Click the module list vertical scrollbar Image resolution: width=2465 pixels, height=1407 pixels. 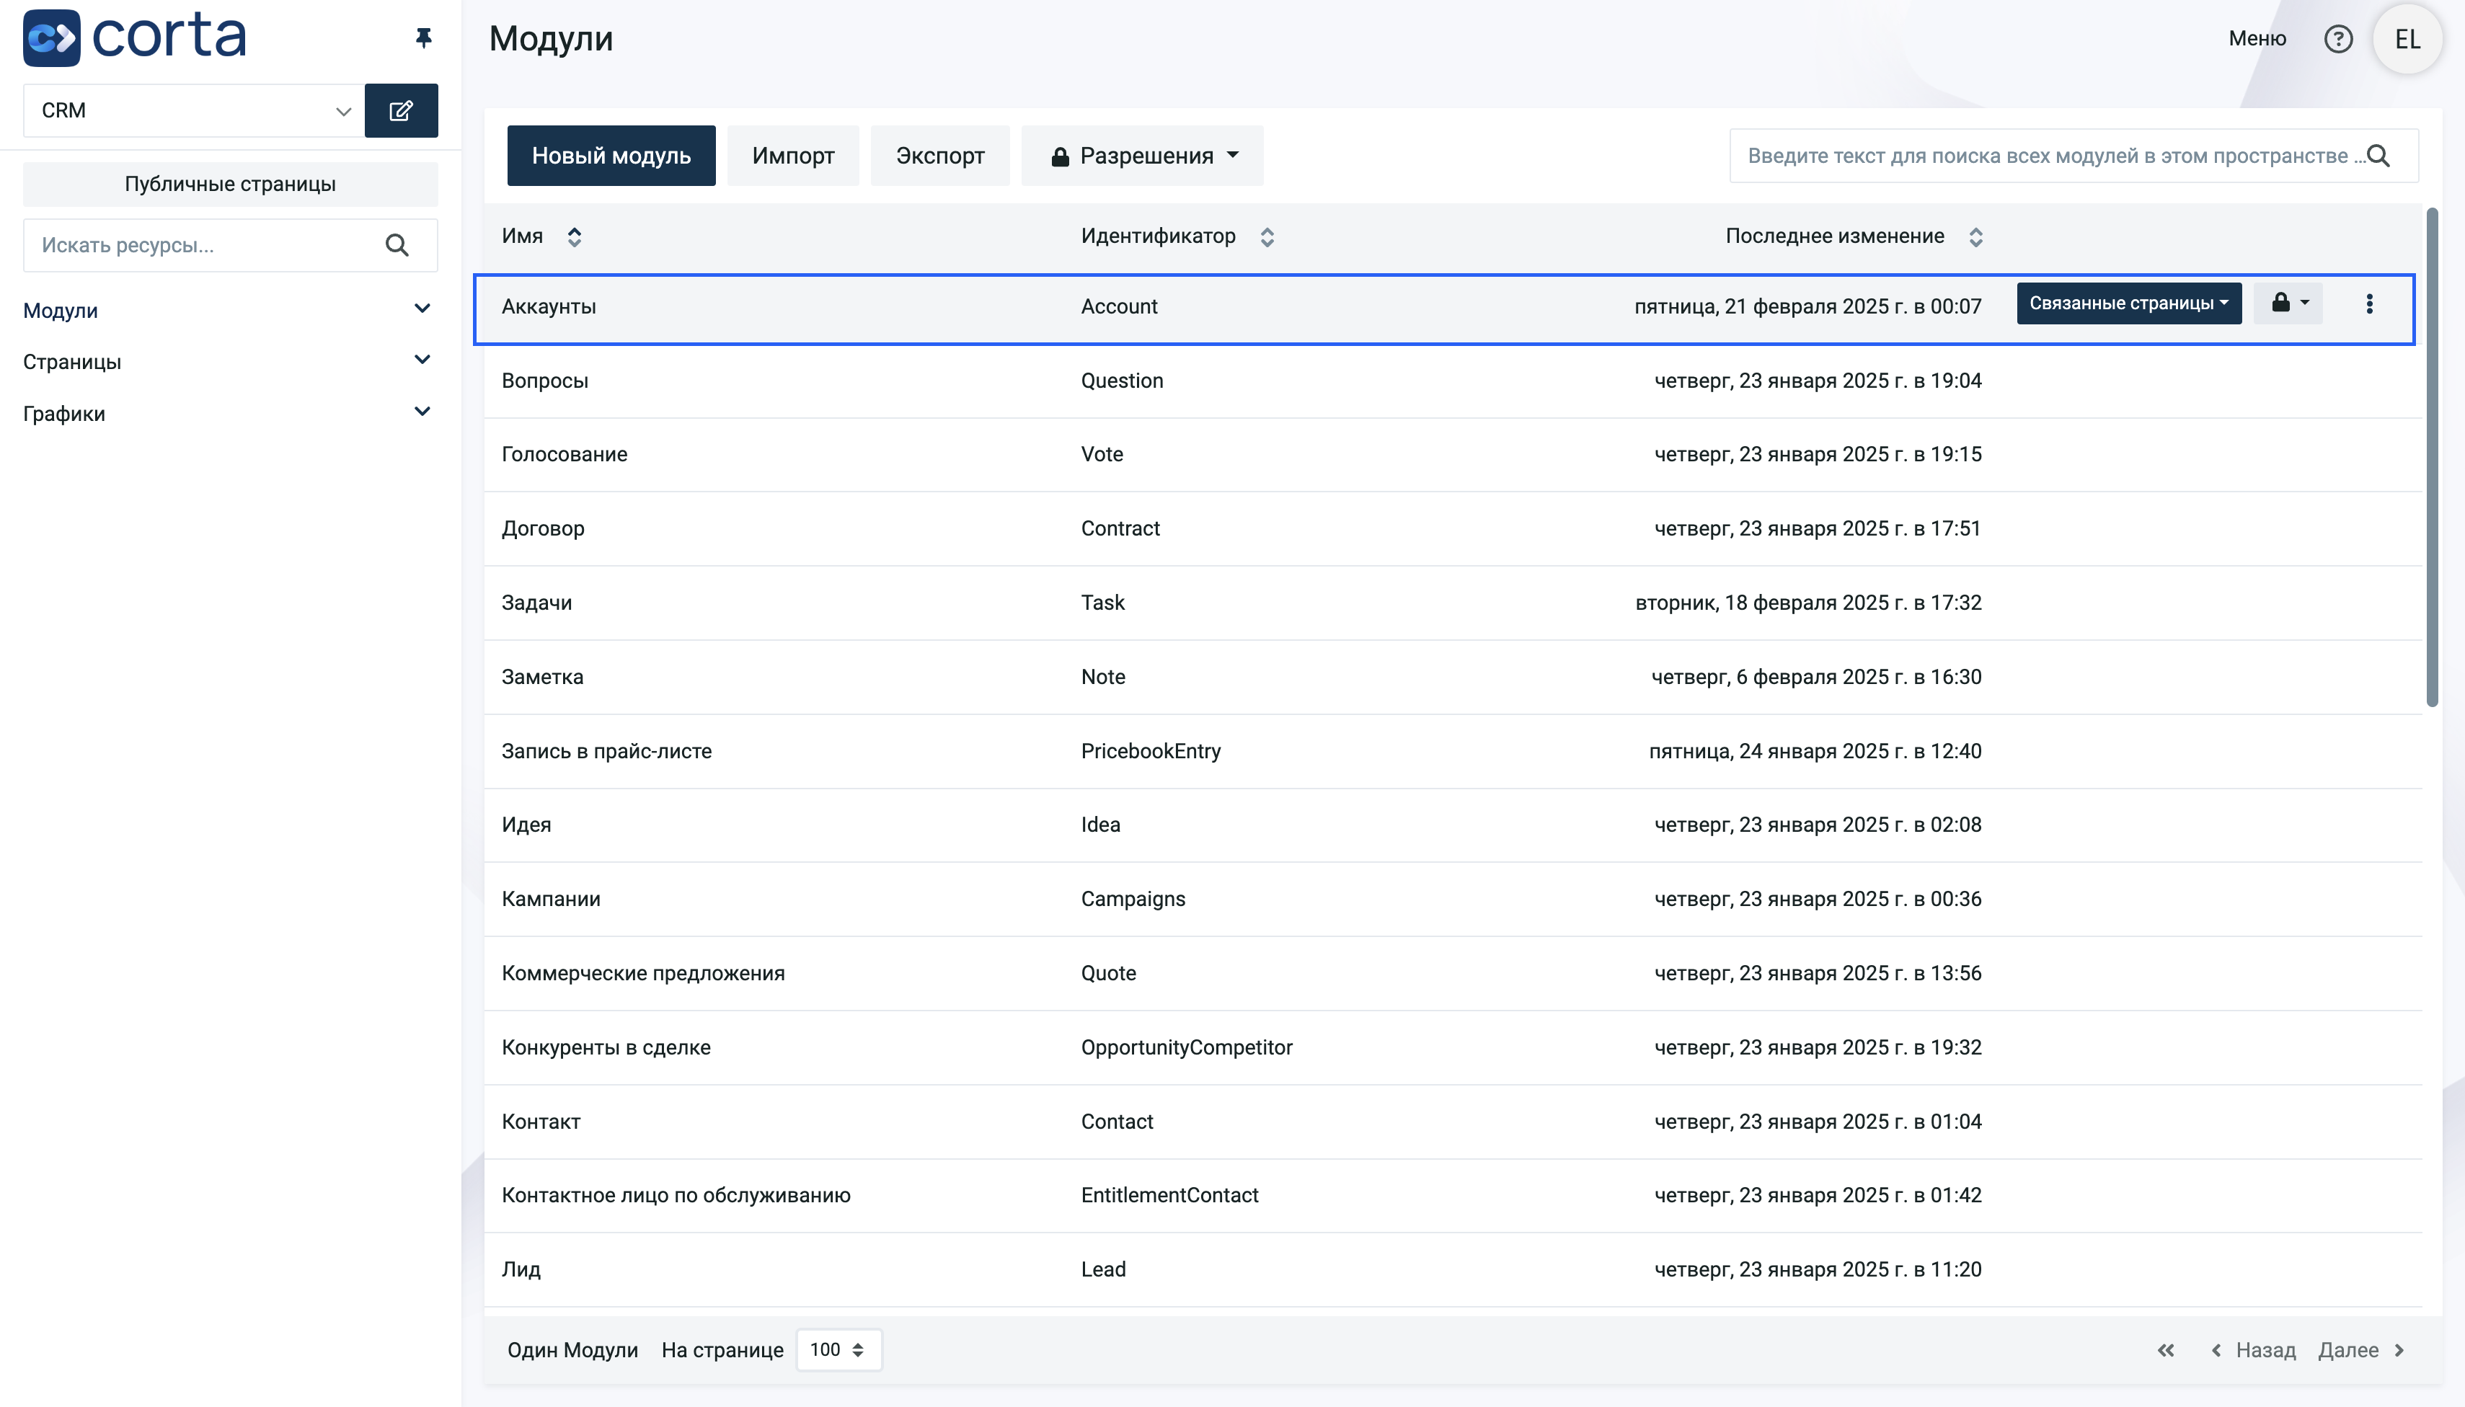(2432, 456)
